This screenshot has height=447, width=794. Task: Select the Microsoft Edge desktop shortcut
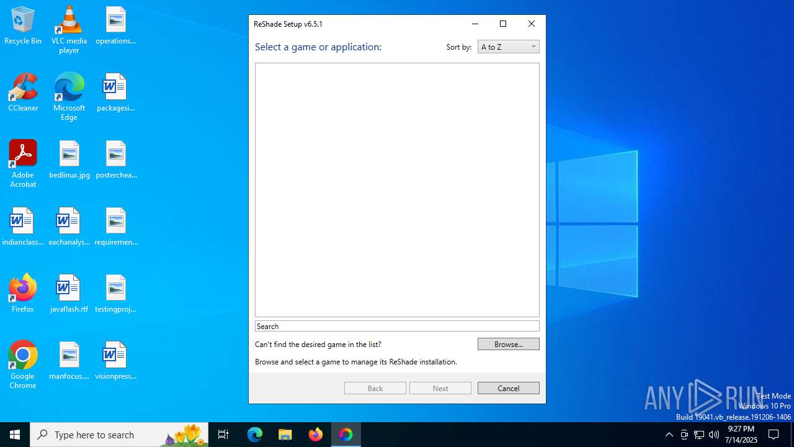coord(69,97)
